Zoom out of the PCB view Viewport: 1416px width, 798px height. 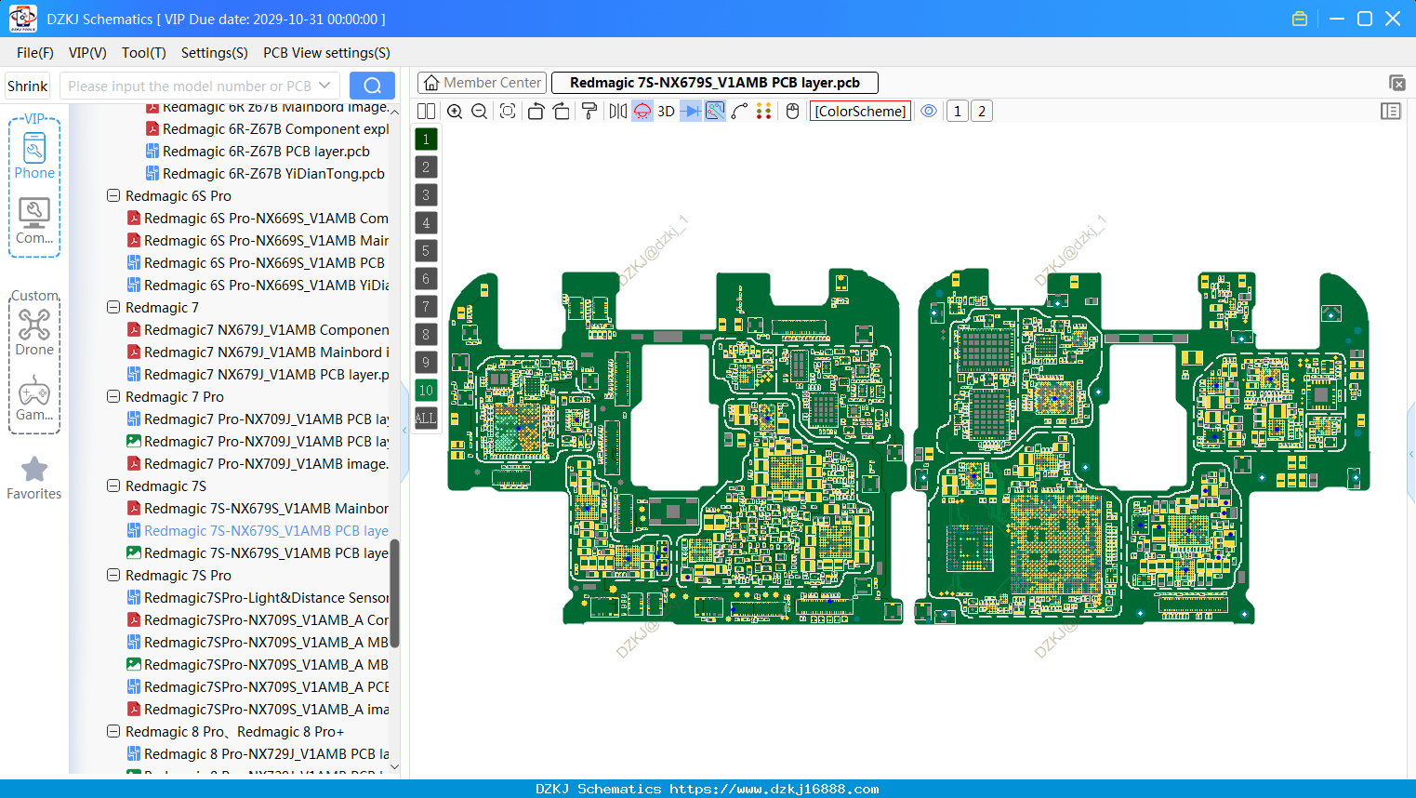(x=479, y=112)
